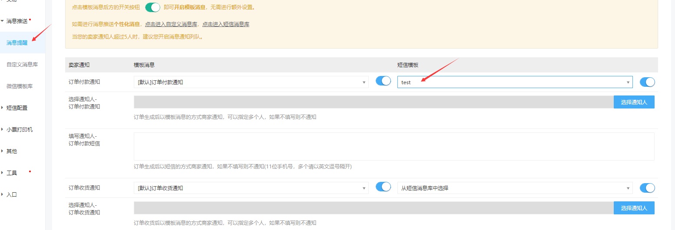Go to 微信模板库 in sidebar
Image resolution: width=675 pixels, height=230 pixels.
(20, 86)
